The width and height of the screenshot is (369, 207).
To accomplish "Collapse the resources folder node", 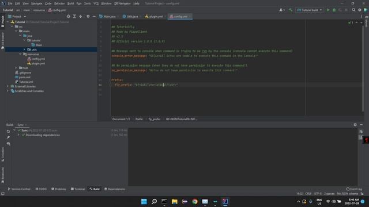I will pos(21,54).
